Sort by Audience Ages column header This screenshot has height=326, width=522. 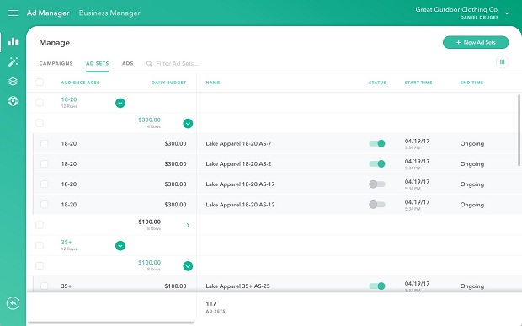[x=80, y=83]
